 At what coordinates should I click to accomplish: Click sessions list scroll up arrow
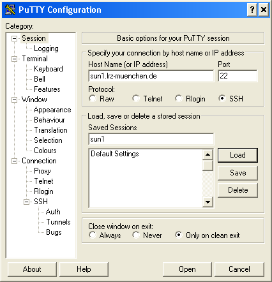[x=208, y=154]
